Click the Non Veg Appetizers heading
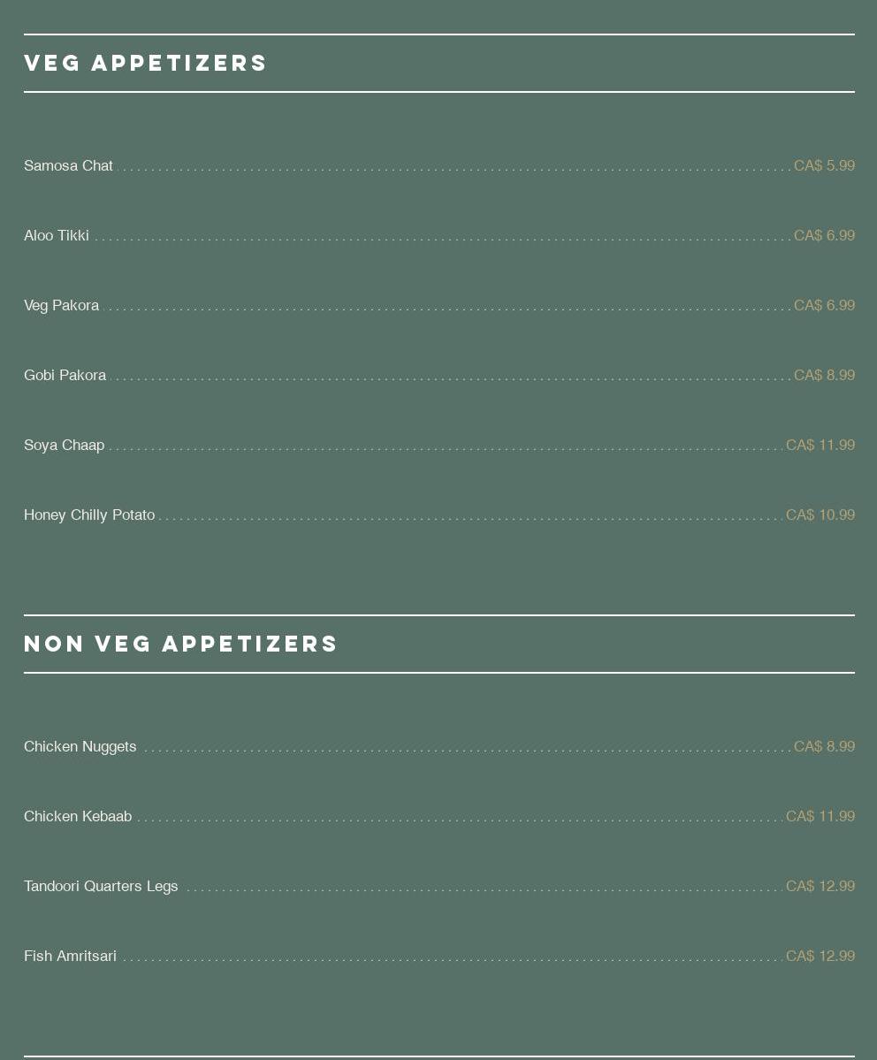 181,644
